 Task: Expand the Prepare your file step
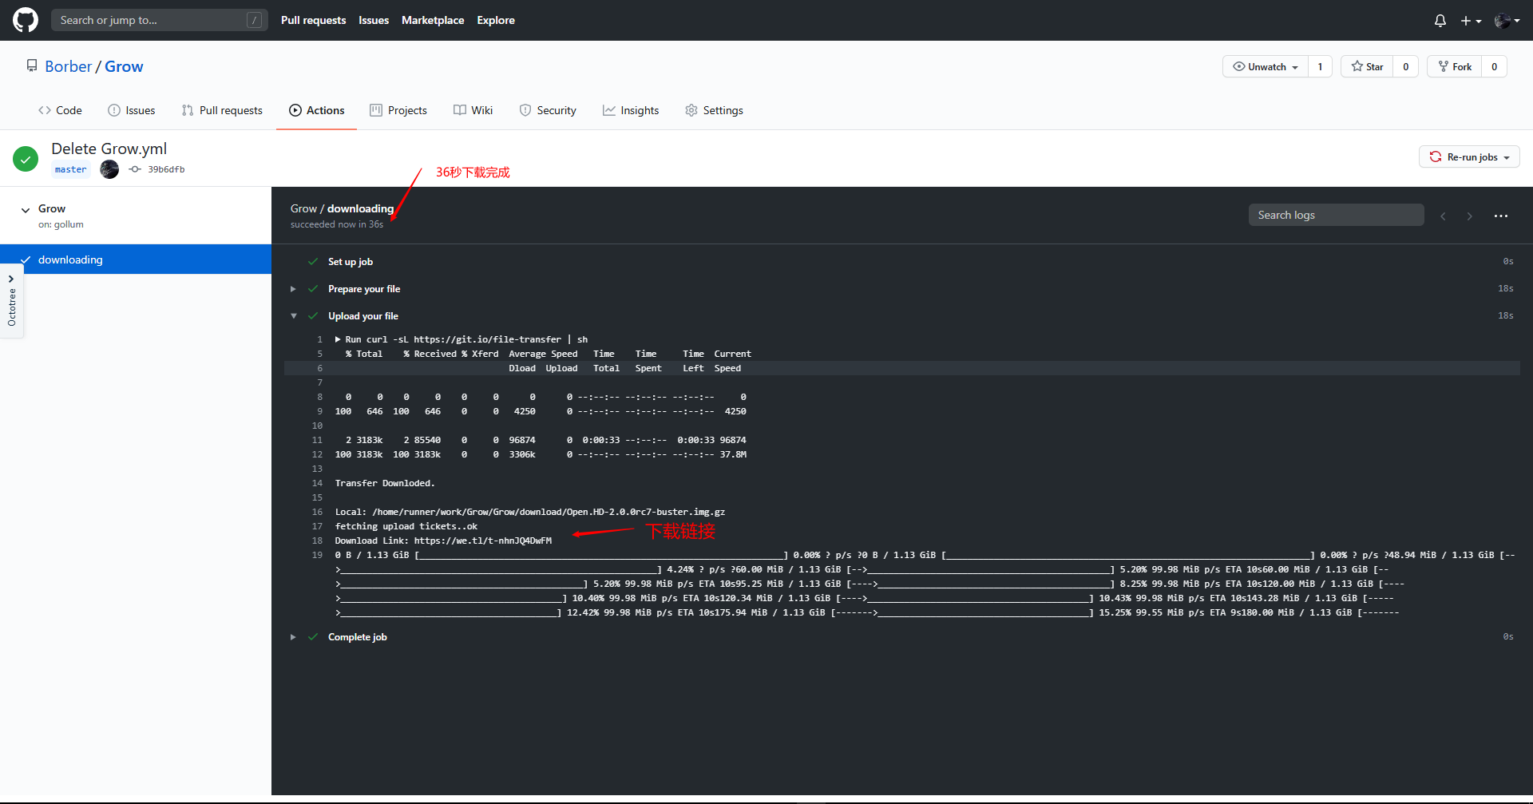pyautogui.click(x=294, y=289)
